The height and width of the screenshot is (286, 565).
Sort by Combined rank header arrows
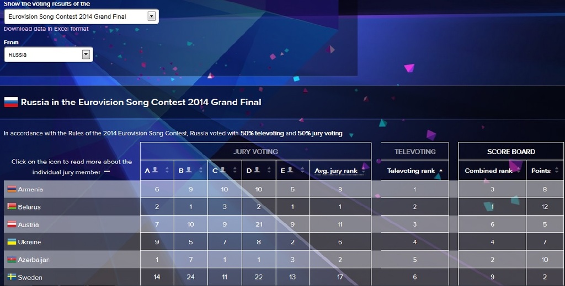pos(518,170)
